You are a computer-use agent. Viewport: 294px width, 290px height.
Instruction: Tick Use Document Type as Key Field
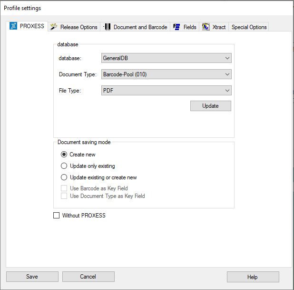64,196
